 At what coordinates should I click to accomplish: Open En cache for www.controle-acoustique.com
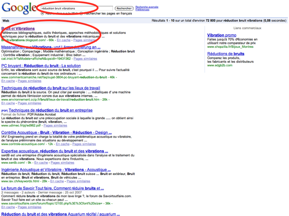[63, 144]
